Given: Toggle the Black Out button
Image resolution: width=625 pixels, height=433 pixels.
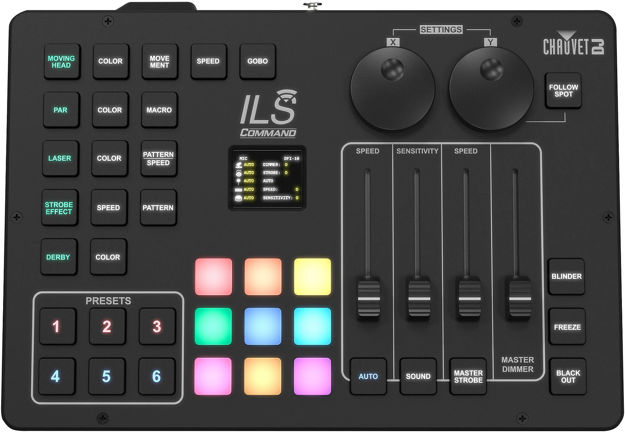Looking at the screenshot, I should pos(568,376).
